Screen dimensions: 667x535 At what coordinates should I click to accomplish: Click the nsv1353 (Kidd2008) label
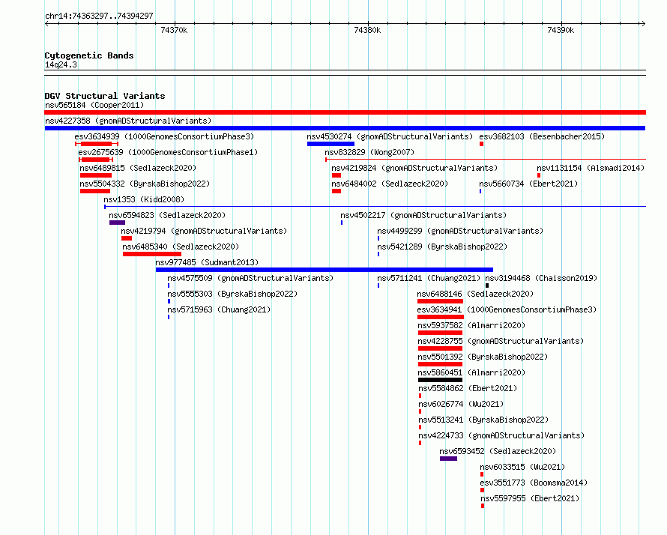(144, 199)
